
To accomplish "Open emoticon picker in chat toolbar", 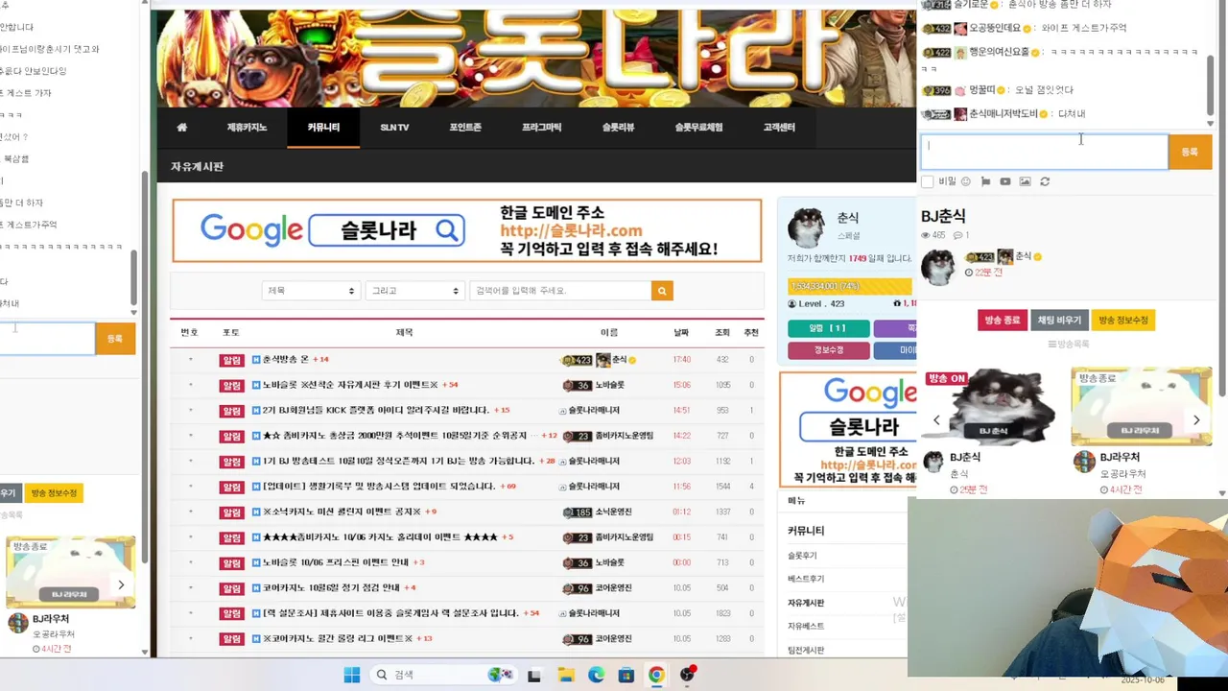I will point(965,181).
